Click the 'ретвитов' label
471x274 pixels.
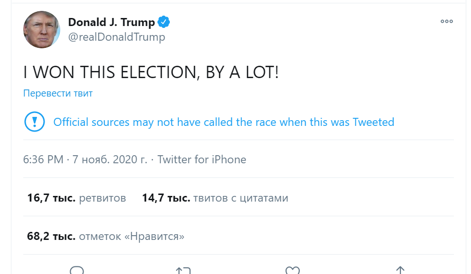(102, 198)
